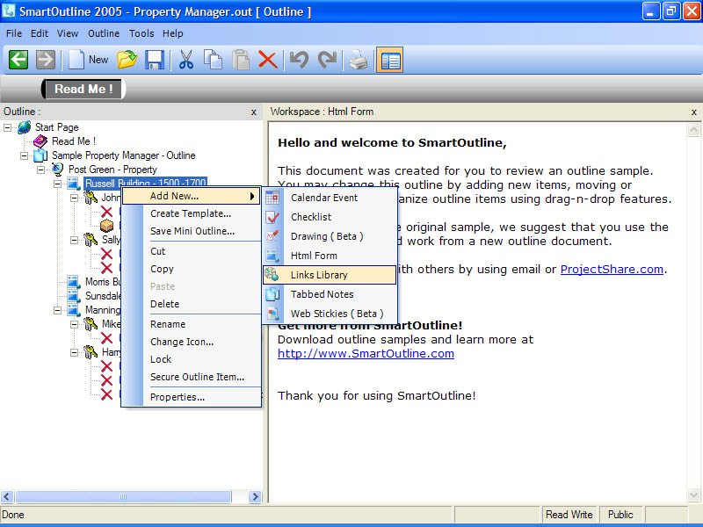703x527 pixels.
Task: Click the Read Me book icon in tree
Action: 40,141
